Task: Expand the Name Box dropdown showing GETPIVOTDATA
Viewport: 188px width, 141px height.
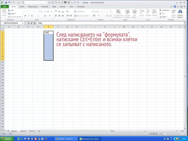Action: 23,23
